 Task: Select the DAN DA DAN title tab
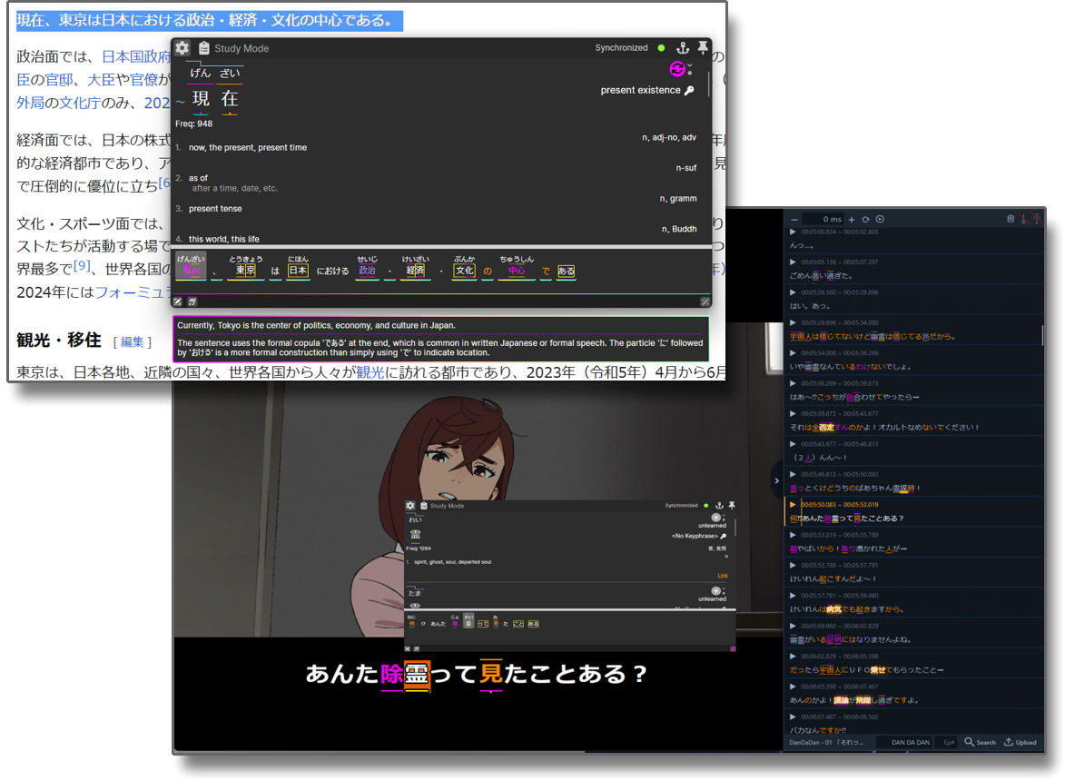coord(911,743)
